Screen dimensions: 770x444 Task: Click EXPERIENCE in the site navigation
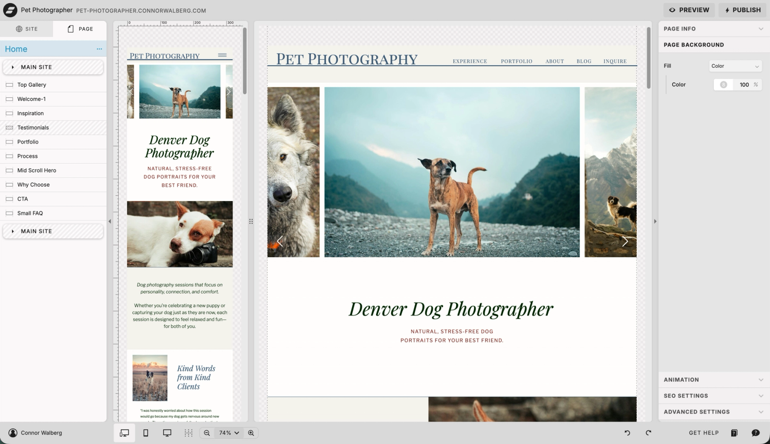pos(470,61)
